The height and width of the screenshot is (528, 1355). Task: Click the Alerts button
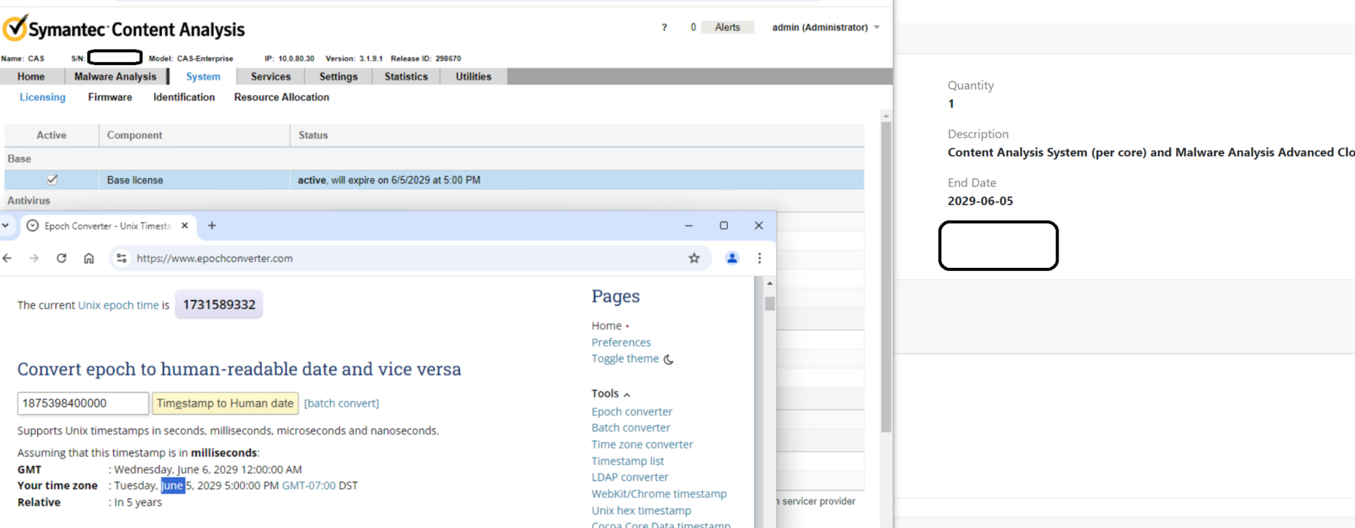(x=727, y=28)
